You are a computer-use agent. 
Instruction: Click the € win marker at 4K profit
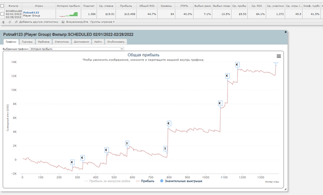(169, 123)
